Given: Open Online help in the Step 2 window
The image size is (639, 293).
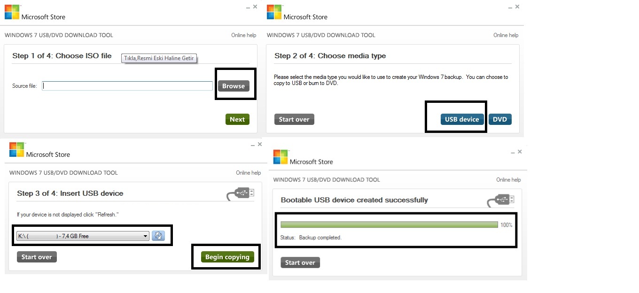Looking at the screenshot, I should [506, 35].
